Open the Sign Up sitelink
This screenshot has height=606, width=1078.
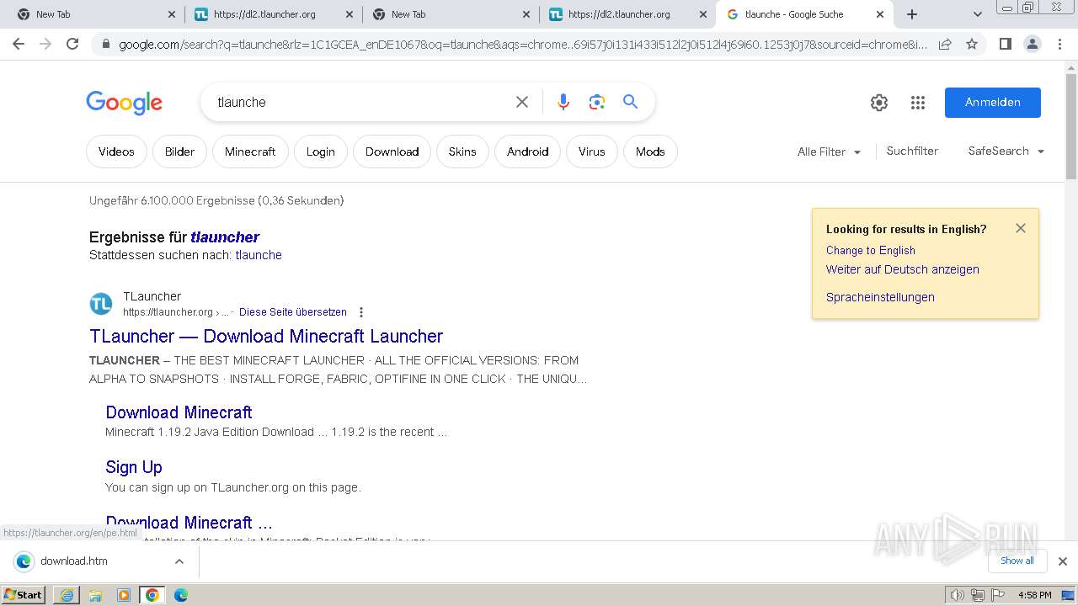(134, 467)
